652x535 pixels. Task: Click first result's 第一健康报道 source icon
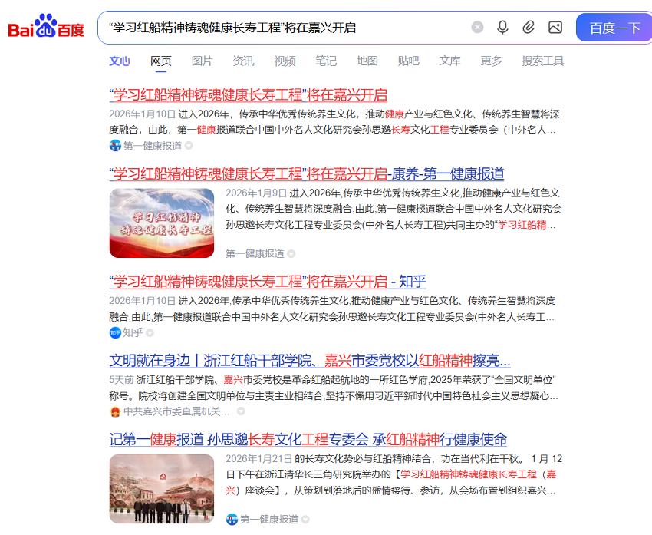tap(115, 146)
